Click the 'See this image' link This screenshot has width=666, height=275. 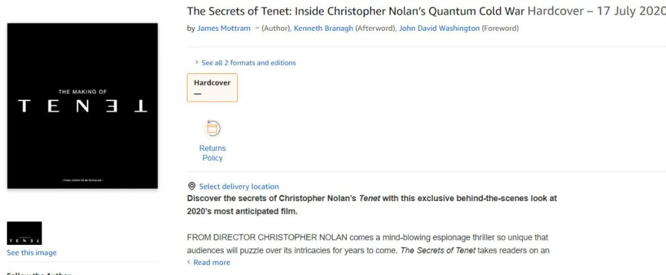[31, 253]
